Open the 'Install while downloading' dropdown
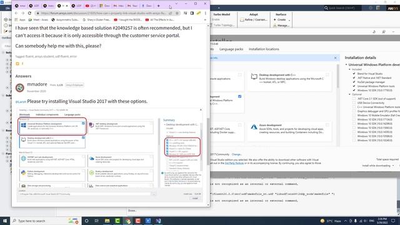 pos(377,166)
